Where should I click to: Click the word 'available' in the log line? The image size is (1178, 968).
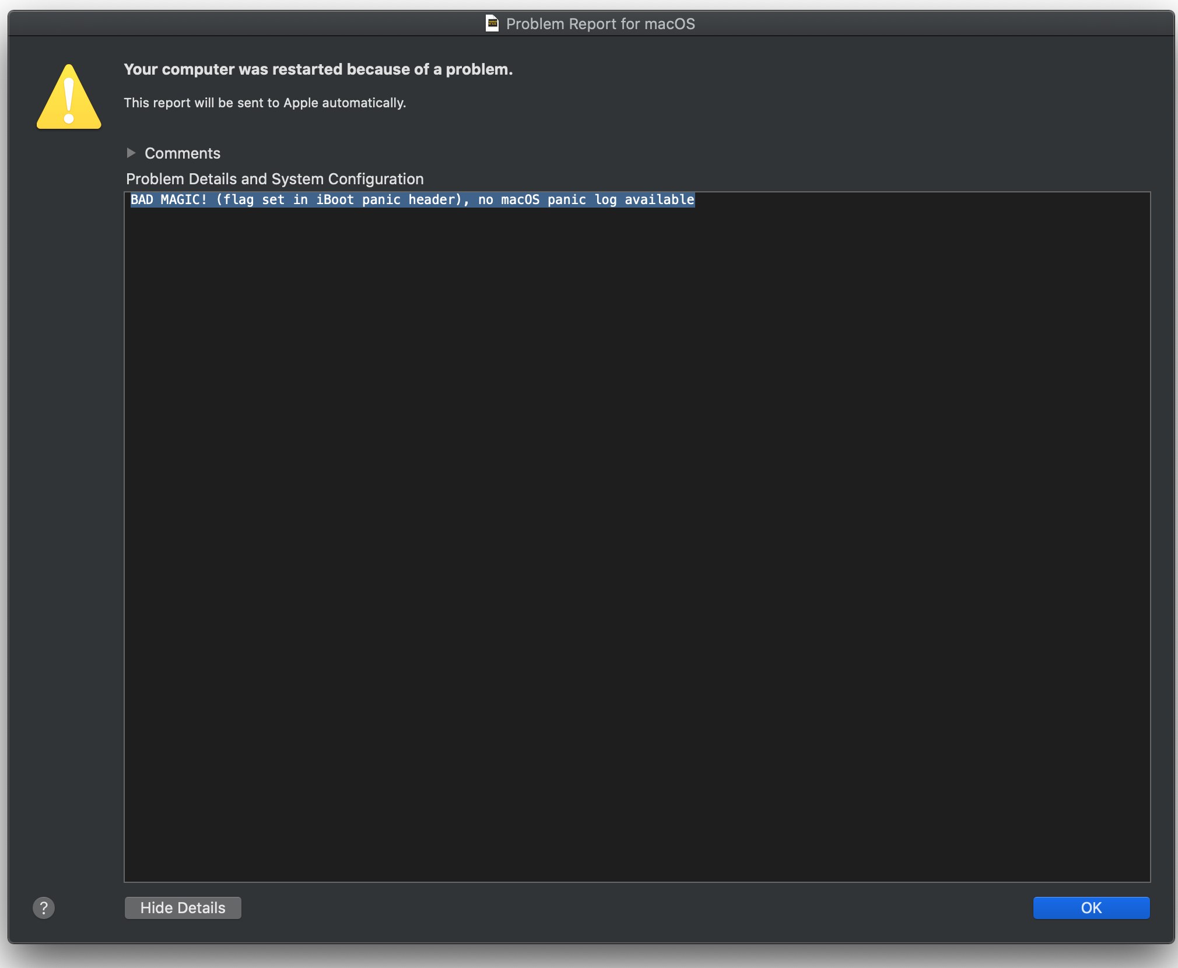point(659,200)
